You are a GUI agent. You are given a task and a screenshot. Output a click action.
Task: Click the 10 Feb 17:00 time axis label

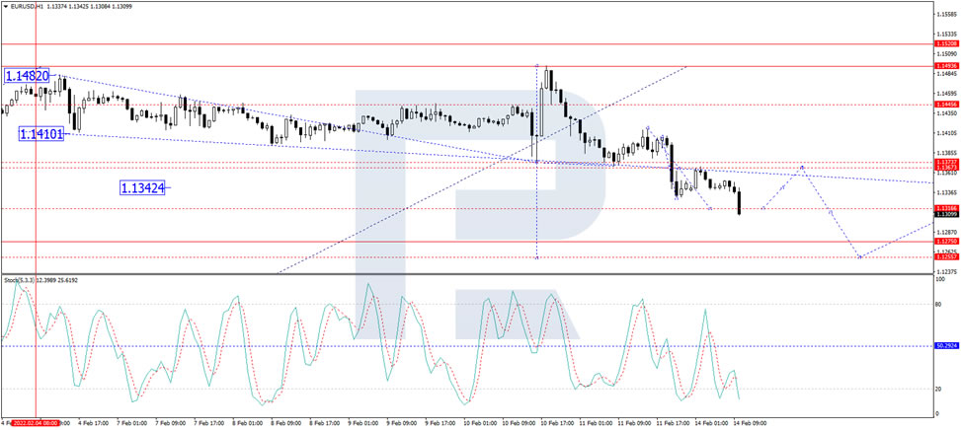pyautogui.click(x=557, y=423)
